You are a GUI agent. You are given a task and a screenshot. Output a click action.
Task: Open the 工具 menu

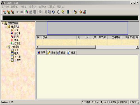coord(51,7)
